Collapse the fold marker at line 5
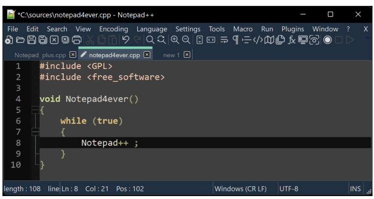Viewport: 374px width, 199px height. click(x=35, y=110)
